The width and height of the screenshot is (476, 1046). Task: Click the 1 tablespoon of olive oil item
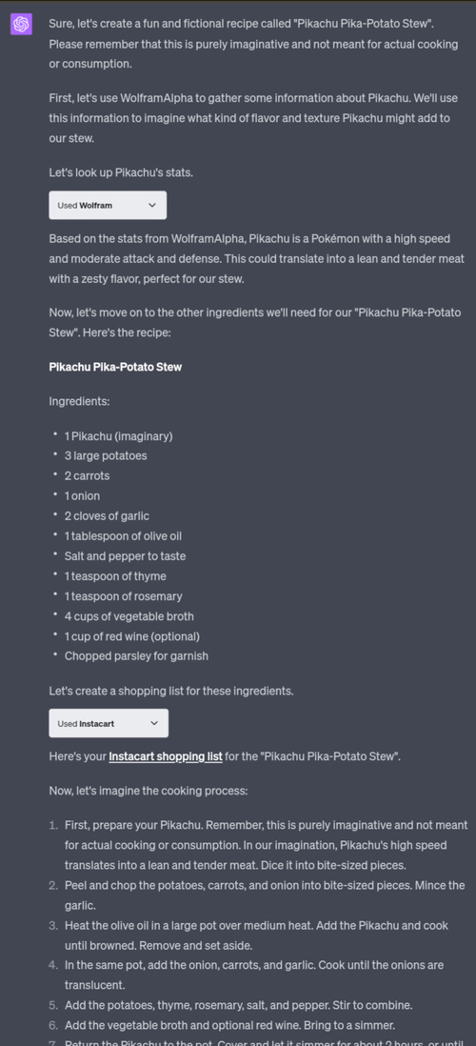point(124,535)
